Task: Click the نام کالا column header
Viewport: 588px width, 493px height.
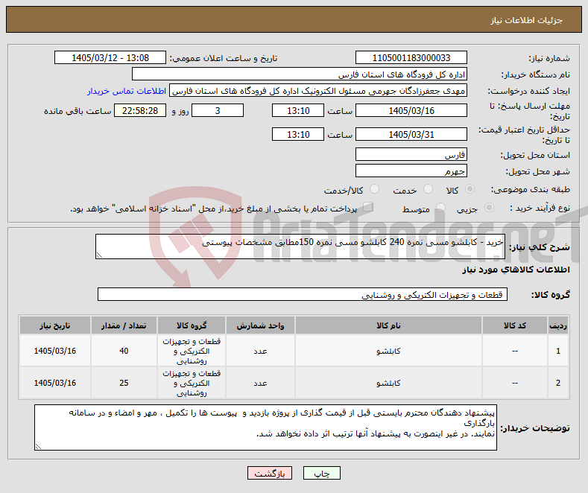Action: point(388,325)
